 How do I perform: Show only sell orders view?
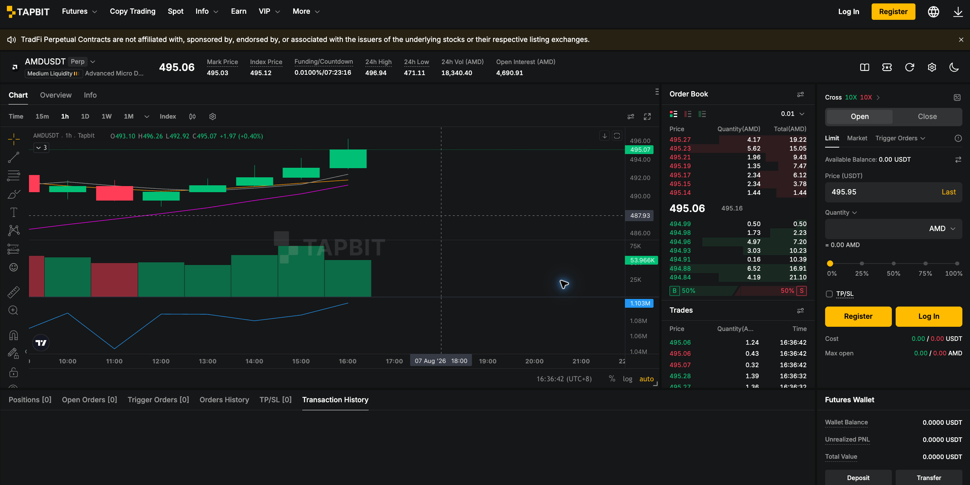688,114
